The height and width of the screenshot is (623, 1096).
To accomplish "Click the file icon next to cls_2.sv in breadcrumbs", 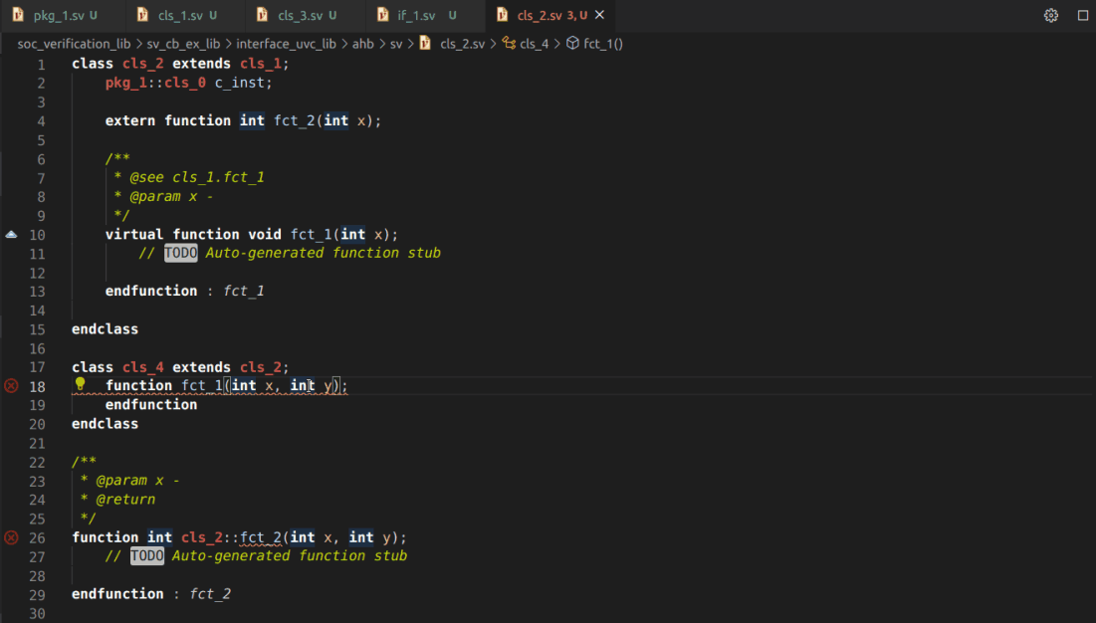I will (423, 44).
